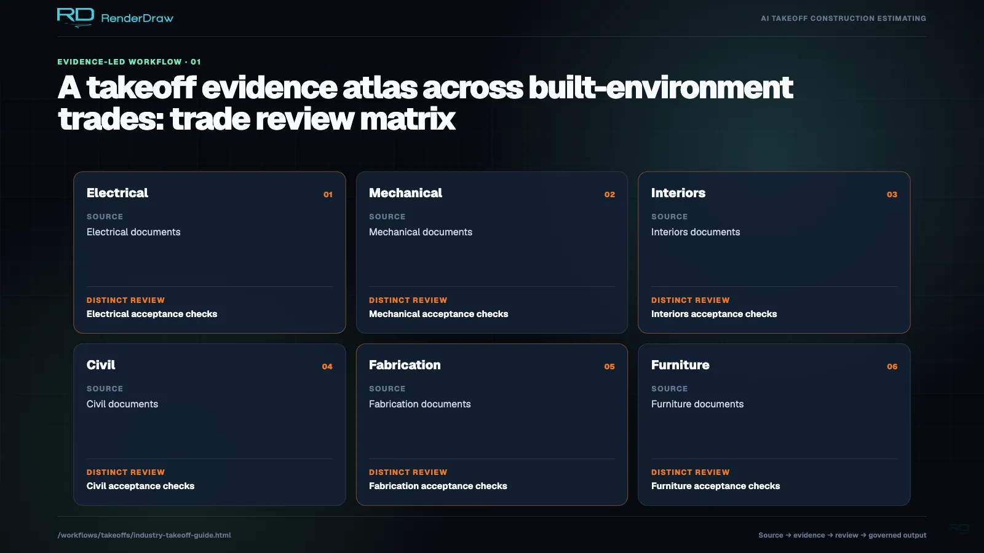
Task: Select the Furniture documents source text
Action: point(697,404)
